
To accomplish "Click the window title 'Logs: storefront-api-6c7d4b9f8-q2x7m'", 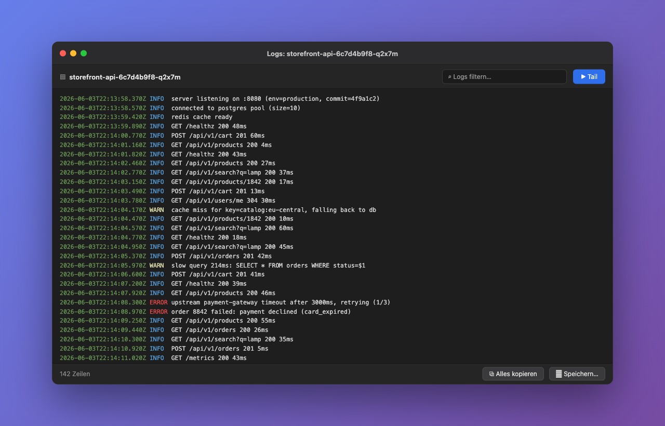I will pyautogui.click(x=332, y=54).
